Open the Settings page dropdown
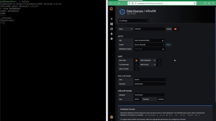The height and width of the screenshot is (121, 216). coord(134,21)
